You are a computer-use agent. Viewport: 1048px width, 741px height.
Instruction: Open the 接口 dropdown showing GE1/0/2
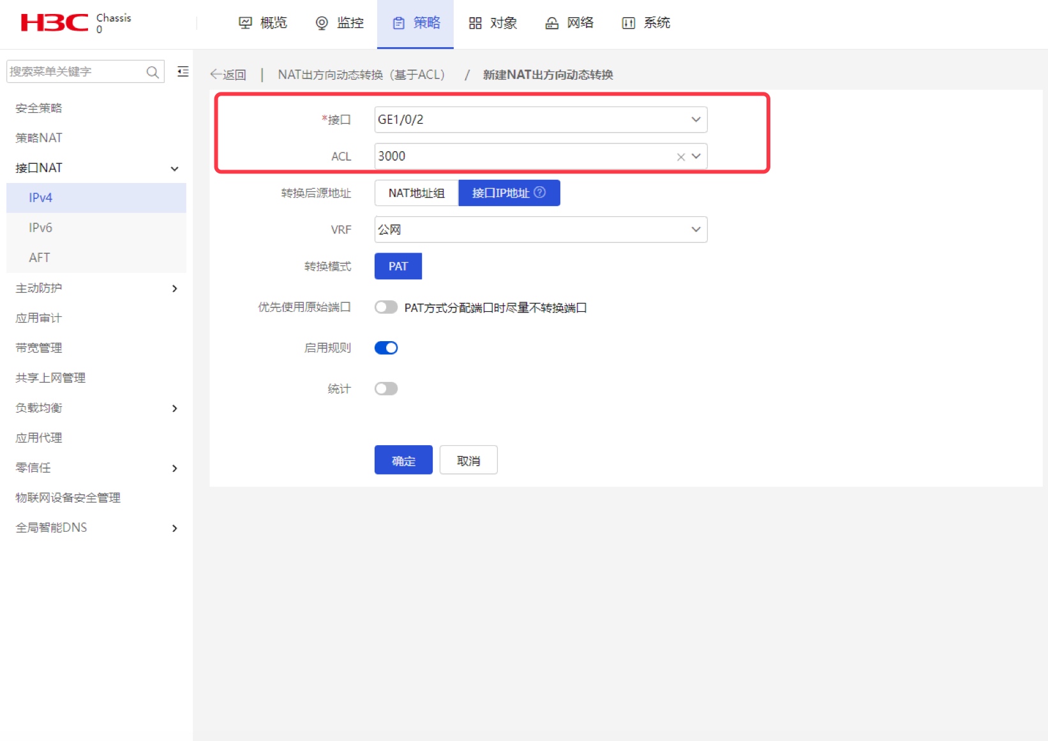pyautogui.click(x=541, y=120)
